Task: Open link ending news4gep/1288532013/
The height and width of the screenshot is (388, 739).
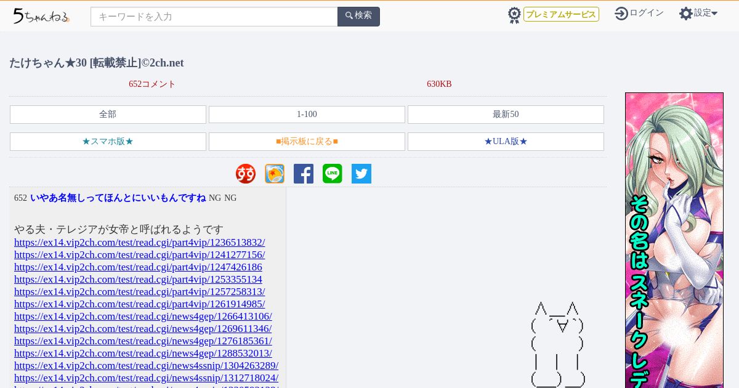Action: click(x=143, y=354)
